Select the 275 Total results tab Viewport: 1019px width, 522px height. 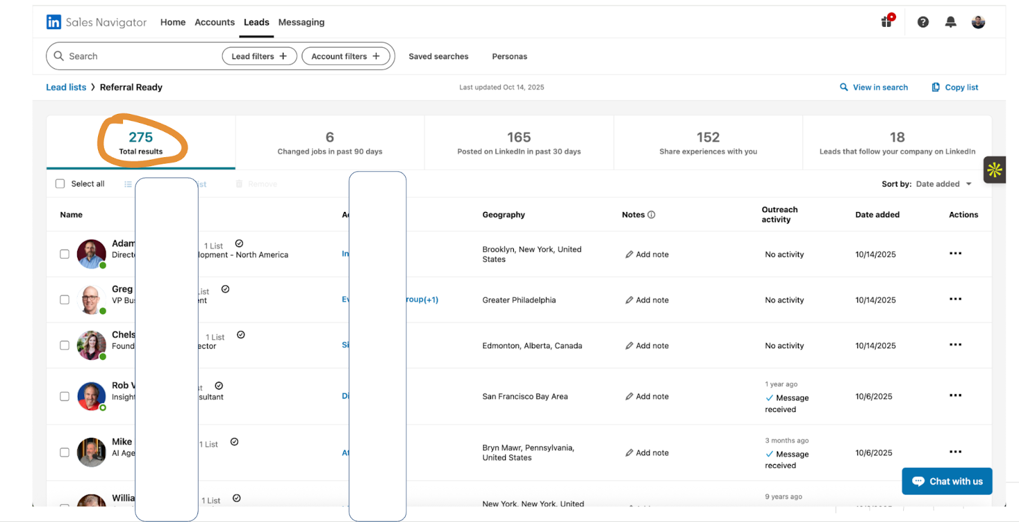[x=141, y=143]
